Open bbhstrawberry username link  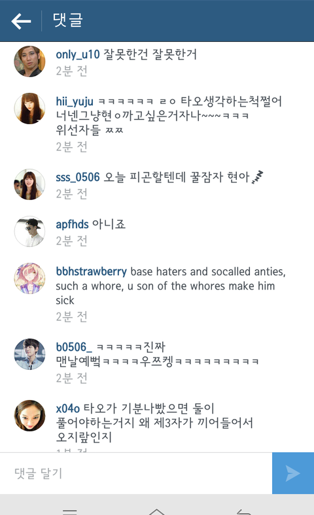(x=91, y=272)
